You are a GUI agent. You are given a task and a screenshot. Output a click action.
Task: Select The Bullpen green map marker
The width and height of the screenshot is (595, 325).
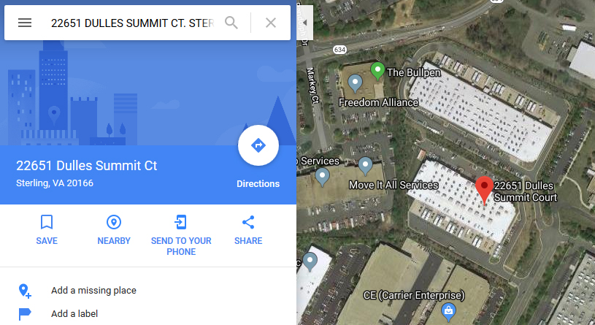(x=377, y=71)
